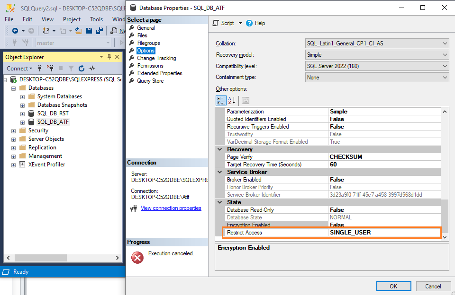Click the Navigate Backward arrow icon

point(15,31)
